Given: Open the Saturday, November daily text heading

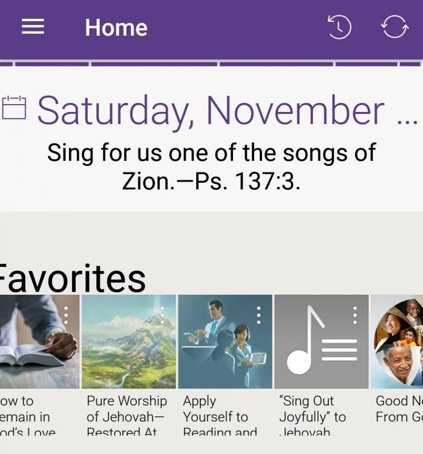Looking at the screenshot, I should 211,110.
